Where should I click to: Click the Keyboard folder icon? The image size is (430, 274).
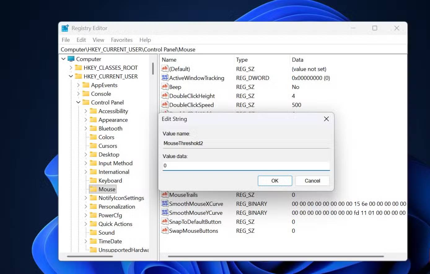pos(93,180)
